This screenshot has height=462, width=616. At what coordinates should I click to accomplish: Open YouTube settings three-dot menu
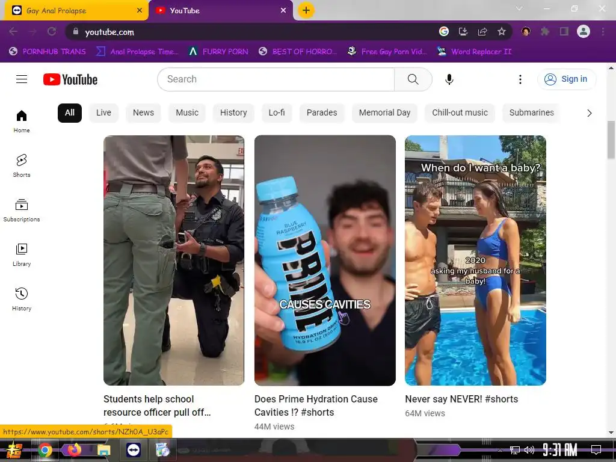tap(520, 79)
